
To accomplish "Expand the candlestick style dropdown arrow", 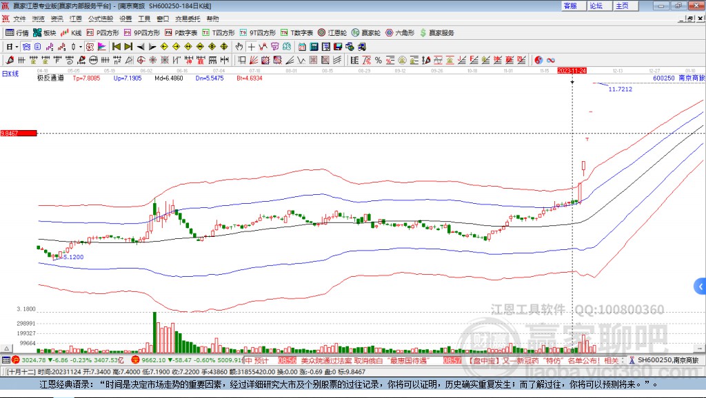I will point(81,47).
